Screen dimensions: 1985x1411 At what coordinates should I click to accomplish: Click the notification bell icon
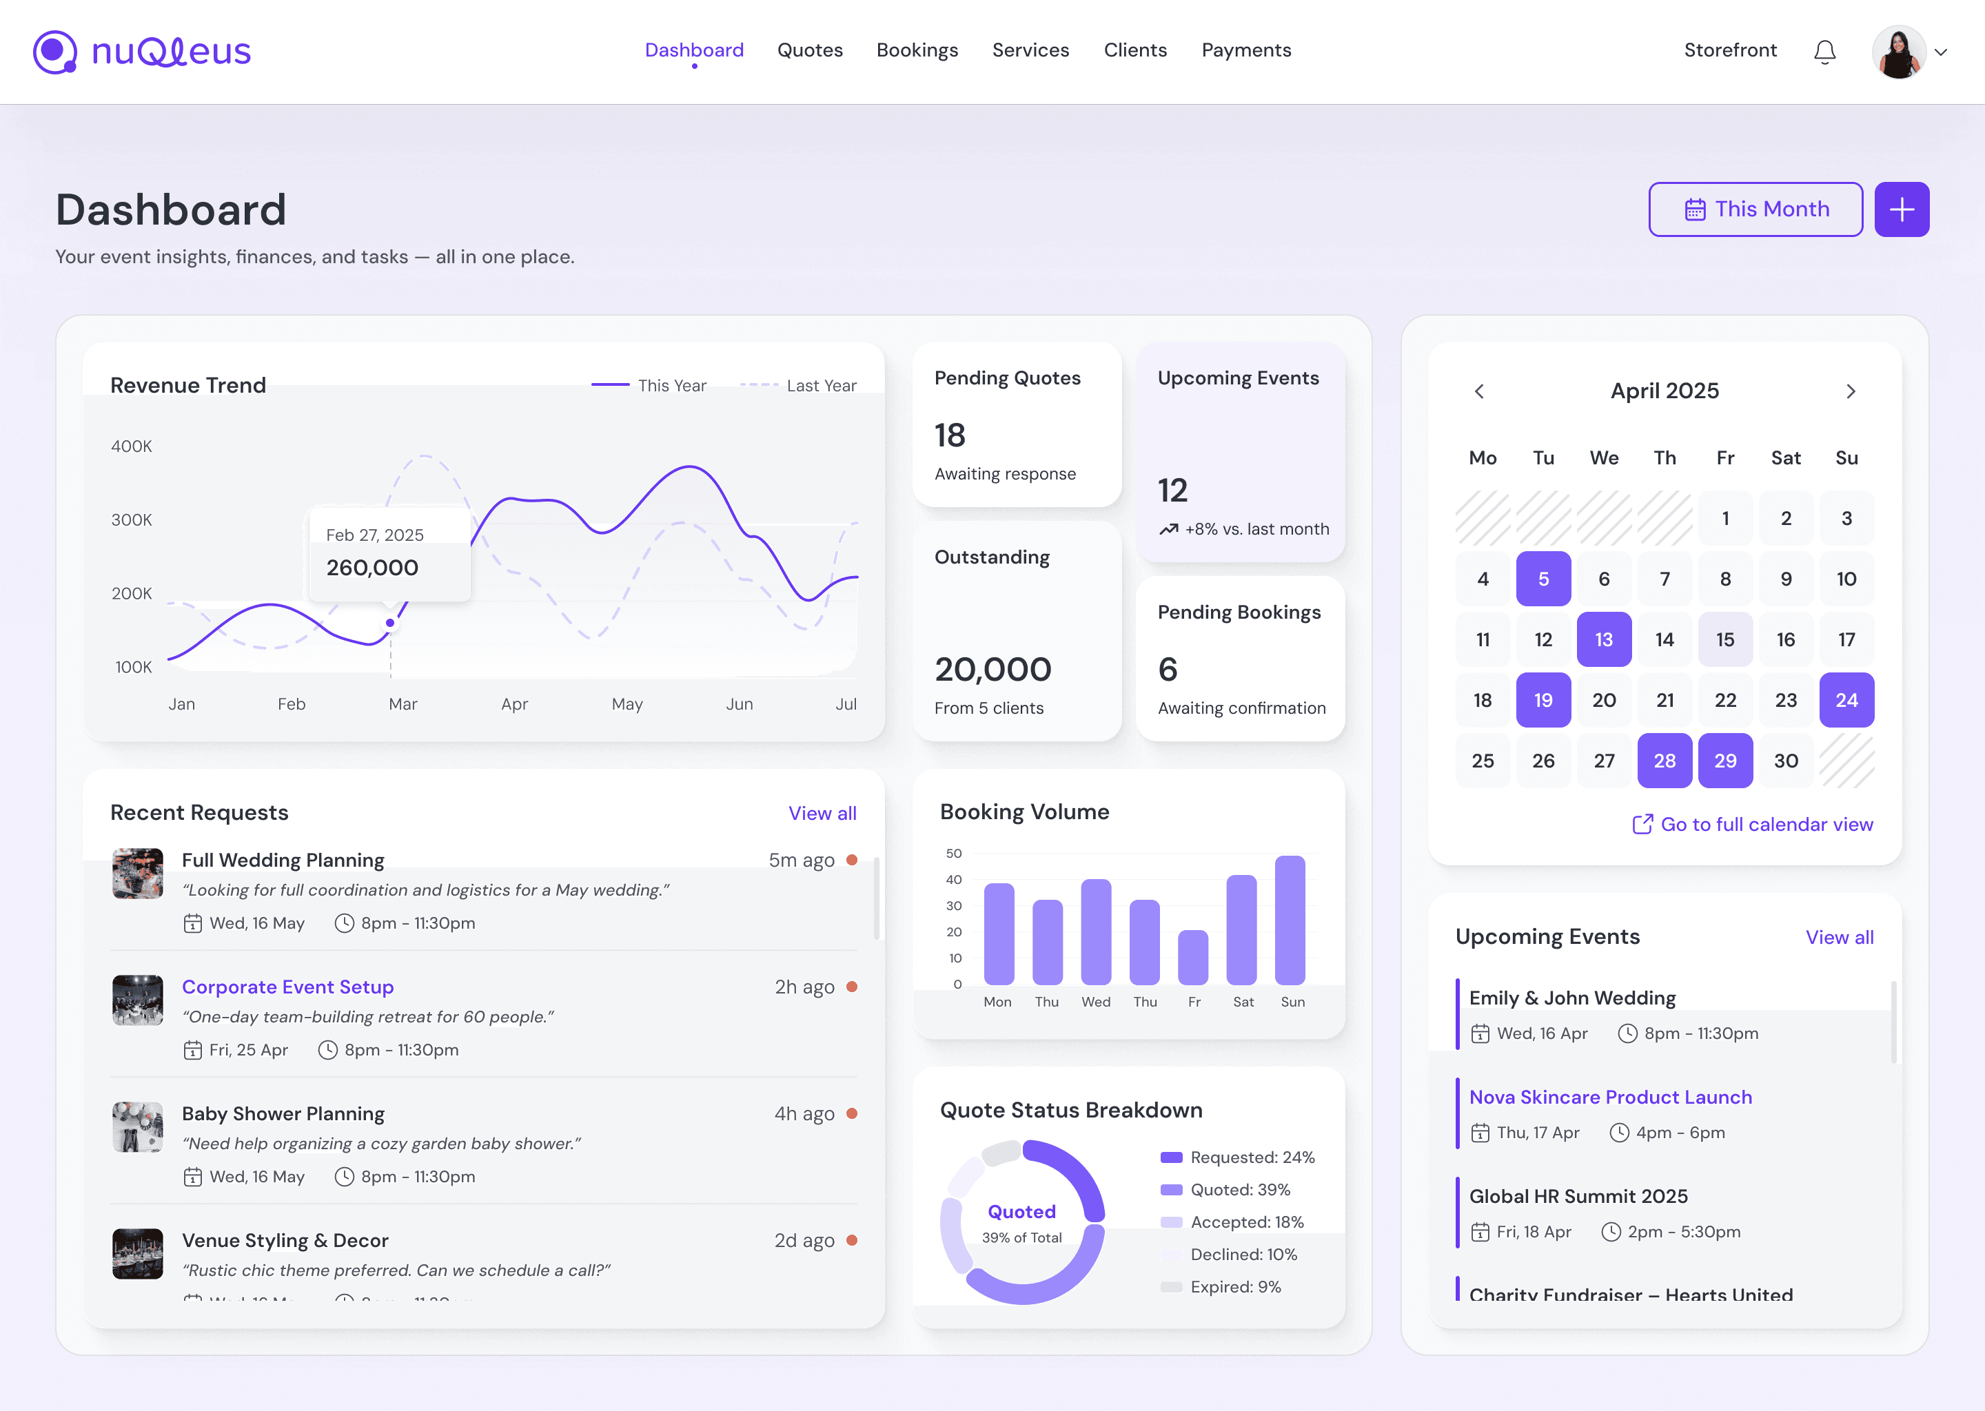click(1824, 52)
